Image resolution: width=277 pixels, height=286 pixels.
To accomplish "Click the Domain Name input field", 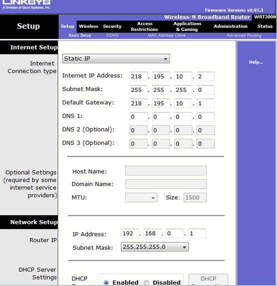I will (166, 184).
